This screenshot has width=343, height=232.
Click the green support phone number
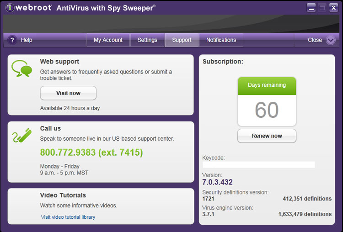coord(91,152)
